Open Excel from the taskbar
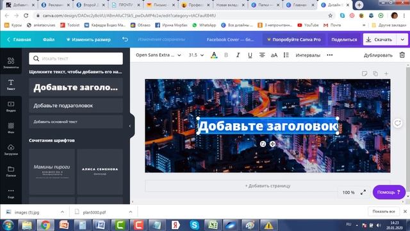410x231 pixels. tap(213, 225)
